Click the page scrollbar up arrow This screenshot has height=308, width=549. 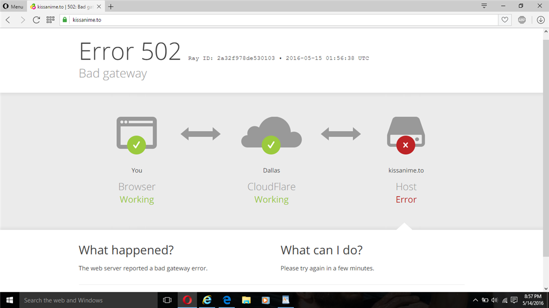pyautogui.click(x=546, y=32)
